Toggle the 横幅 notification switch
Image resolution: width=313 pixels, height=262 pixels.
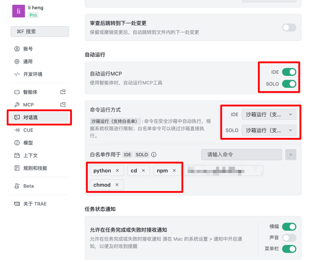coord(289,227)
